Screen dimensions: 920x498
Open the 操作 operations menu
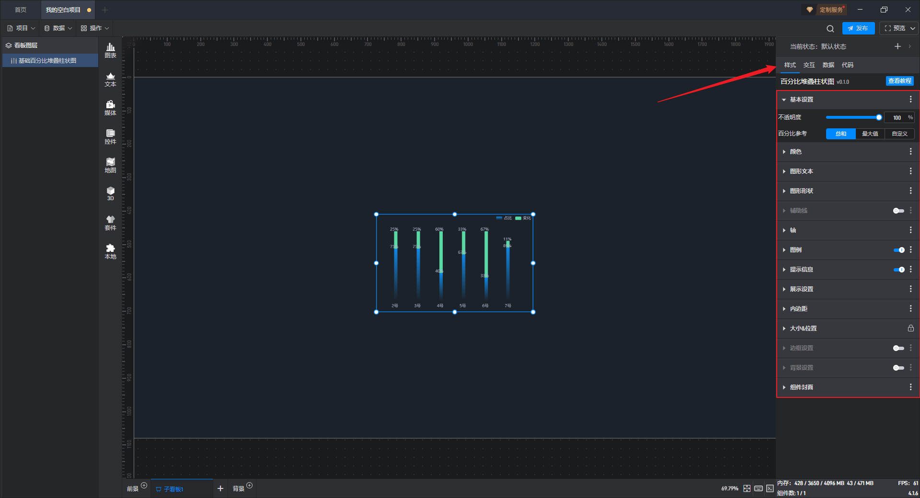[95, 28]
